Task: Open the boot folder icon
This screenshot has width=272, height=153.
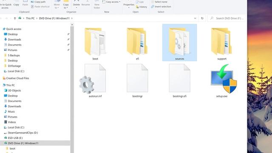Action: 95,41
